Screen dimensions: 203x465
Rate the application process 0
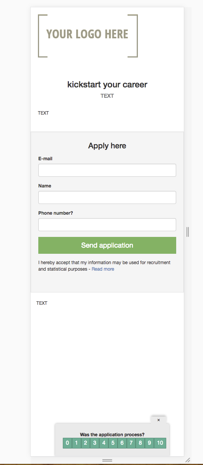pyautogui.click(x=67, y=443)
